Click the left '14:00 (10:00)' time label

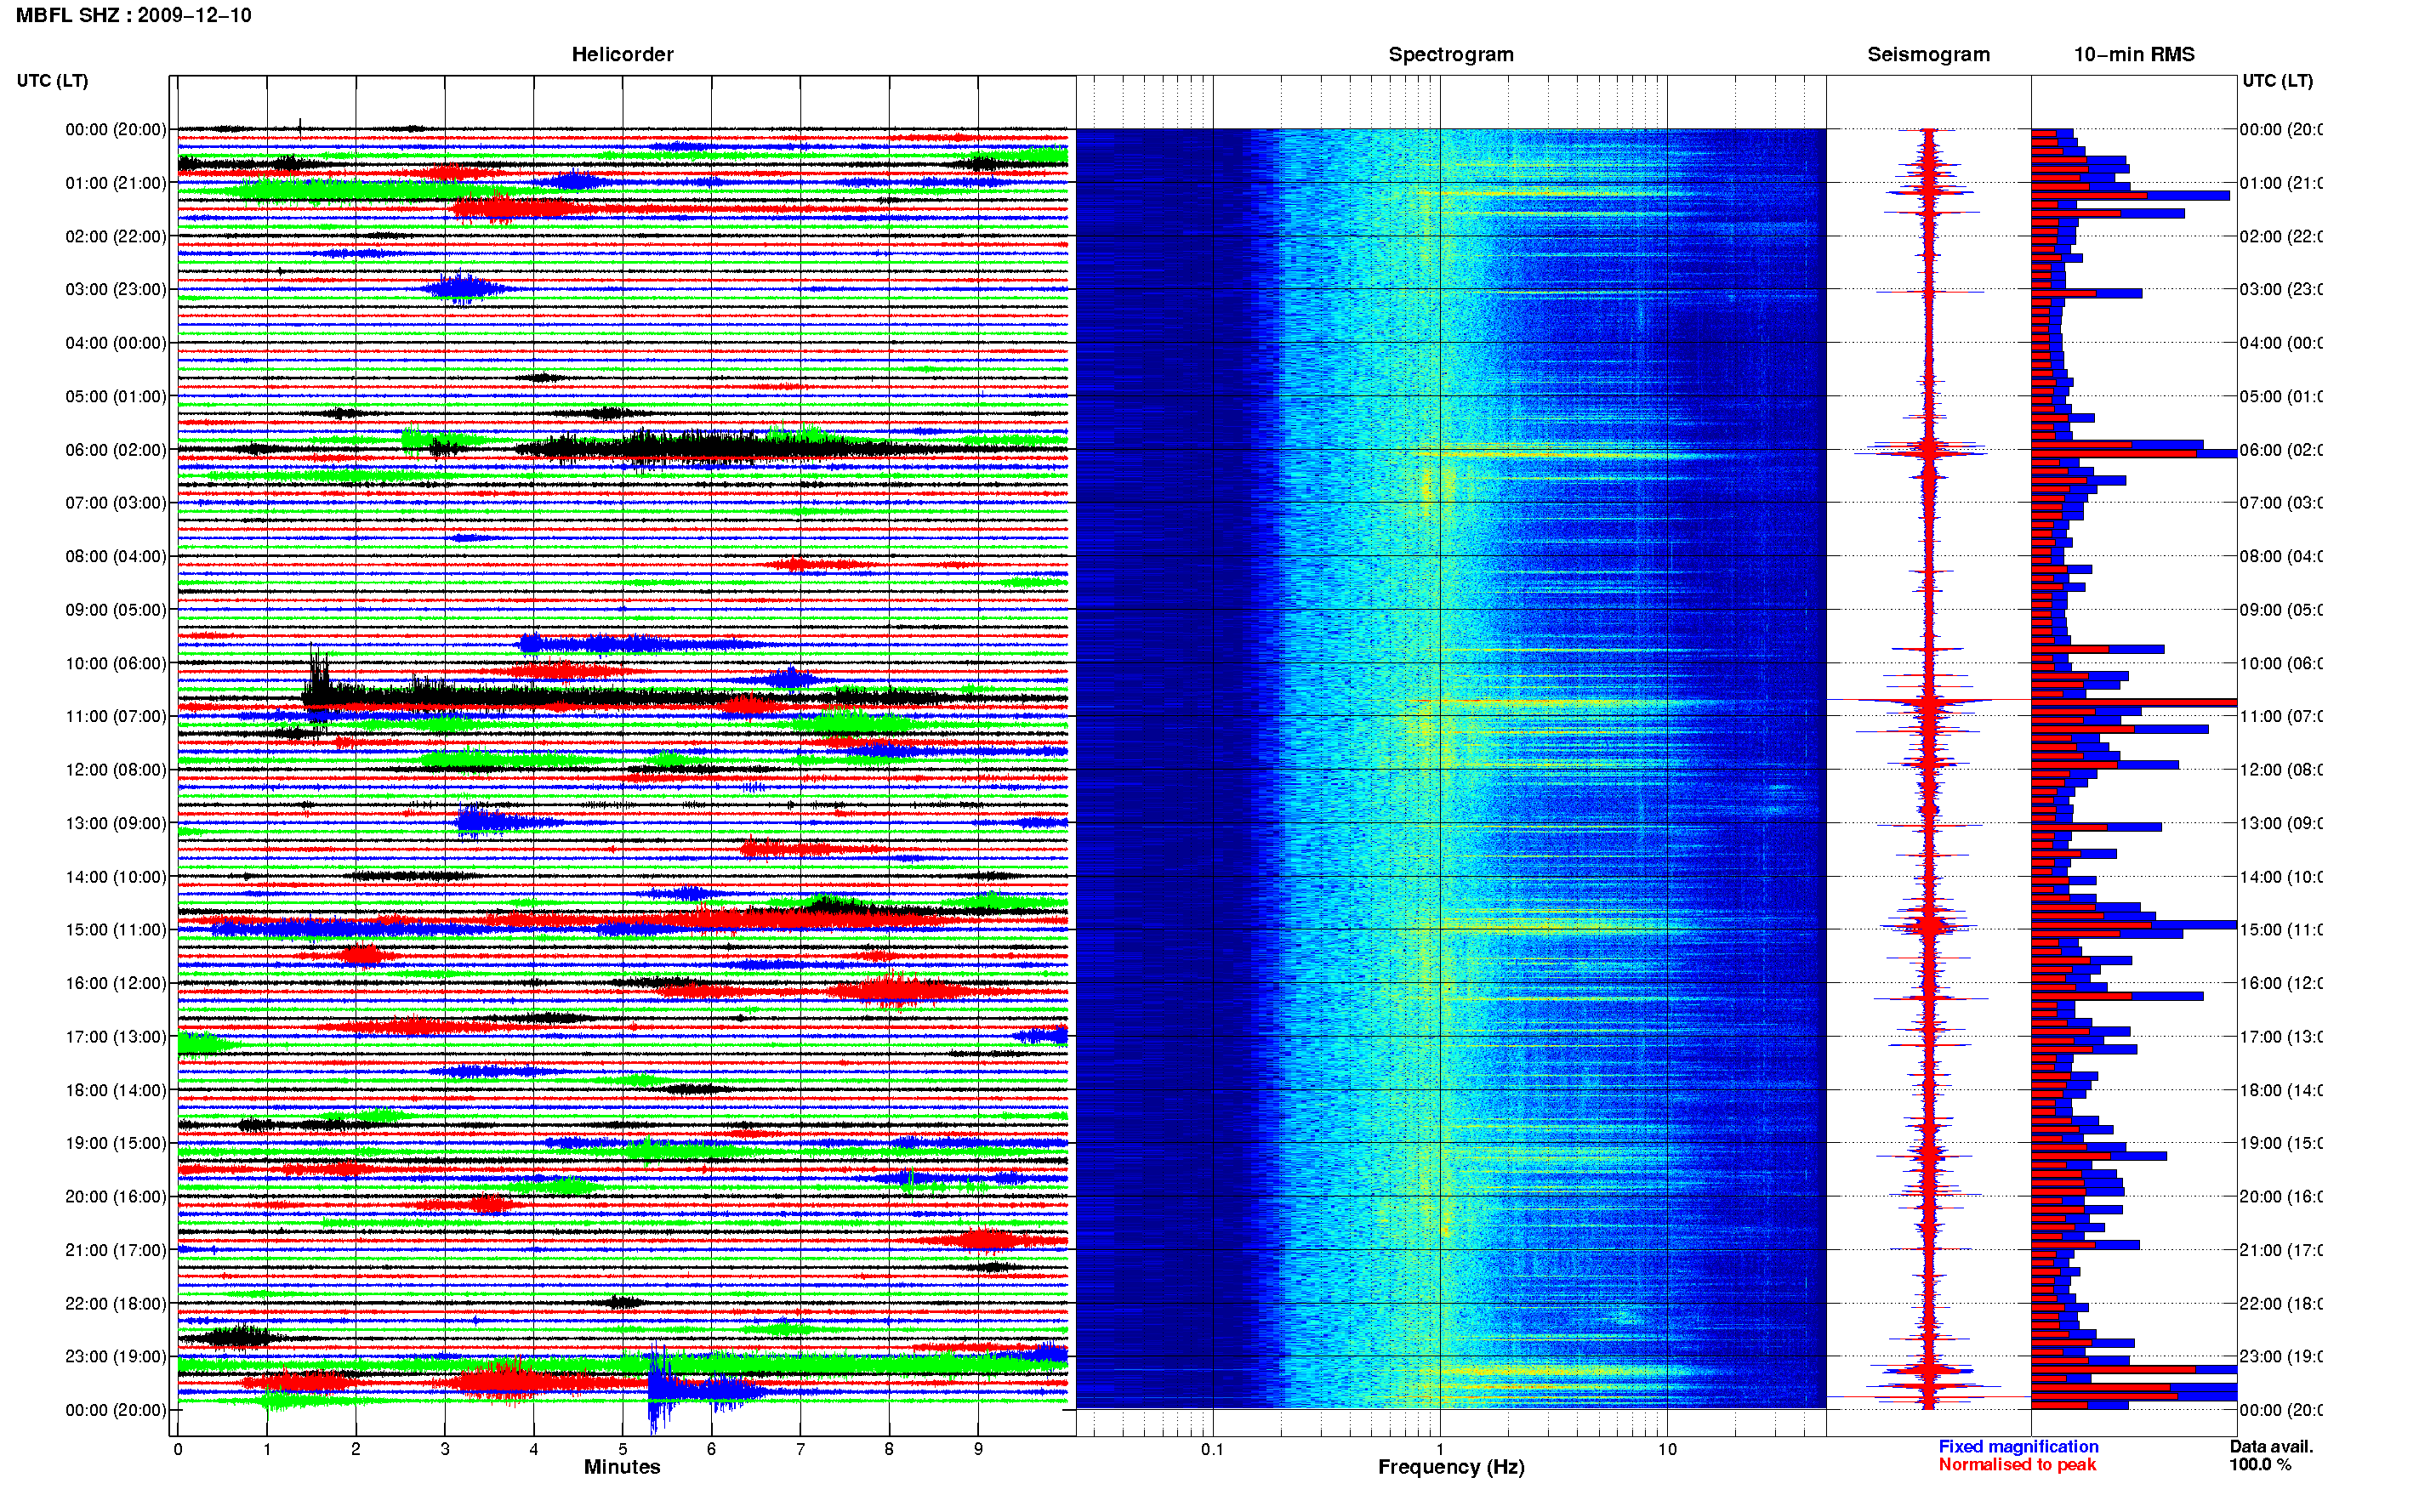coord(116,877)
